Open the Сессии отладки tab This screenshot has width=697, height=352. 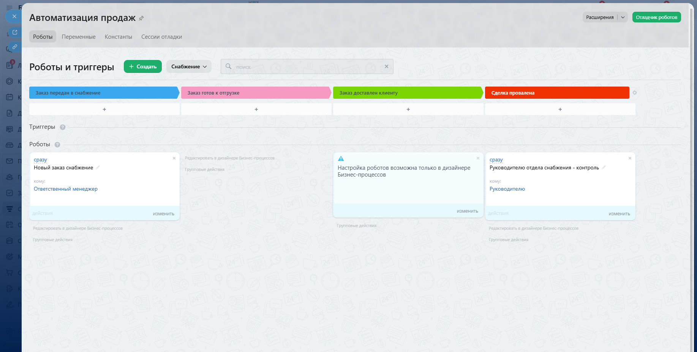[161, 37]
